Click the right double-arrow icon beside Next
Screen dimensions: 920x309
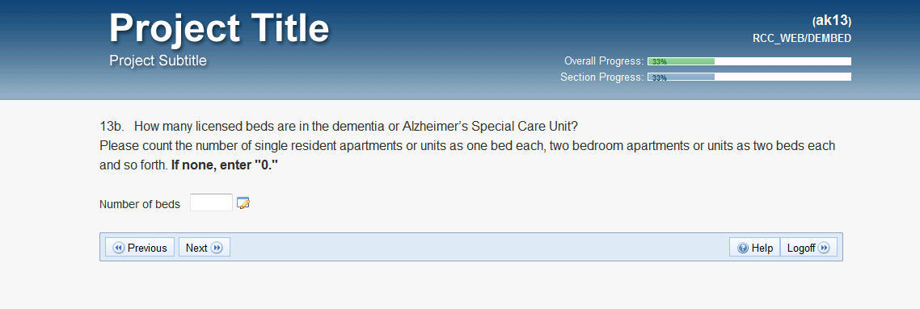217,248
